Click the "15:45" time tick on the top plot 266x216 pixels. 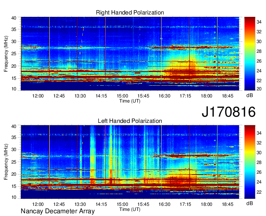point(143,96)
